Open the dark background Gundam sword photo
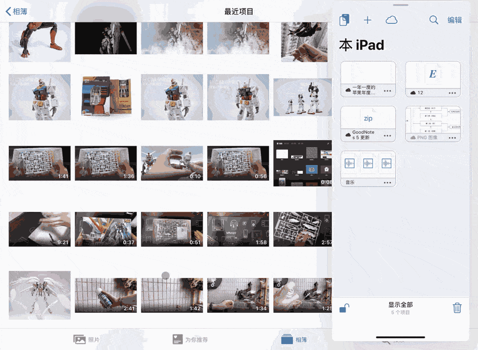Viewport: 478px width, 350px height. 106,38
